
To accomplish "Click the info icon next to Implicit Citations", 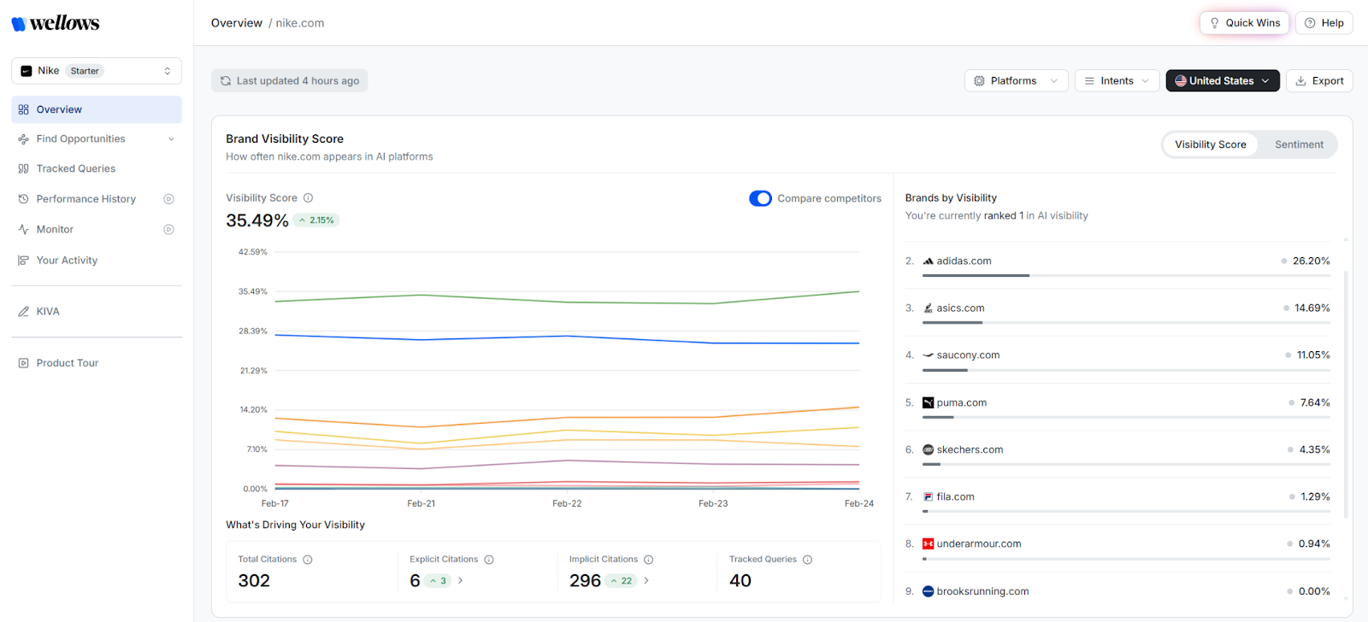I will point(649,560).
